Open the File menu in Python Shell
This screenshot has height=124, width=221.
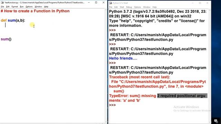point(110,7)
